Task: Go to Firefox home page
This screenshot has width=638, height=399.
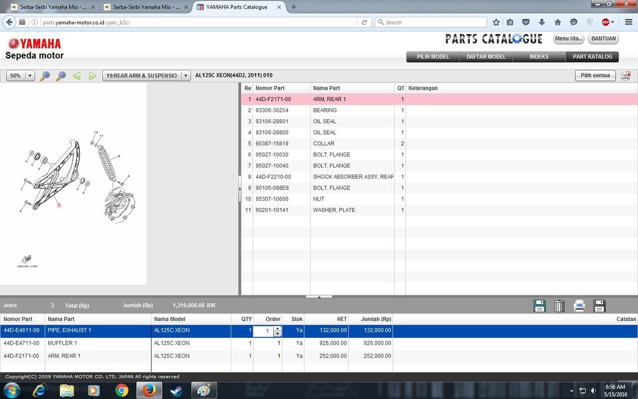Action: 558,22
